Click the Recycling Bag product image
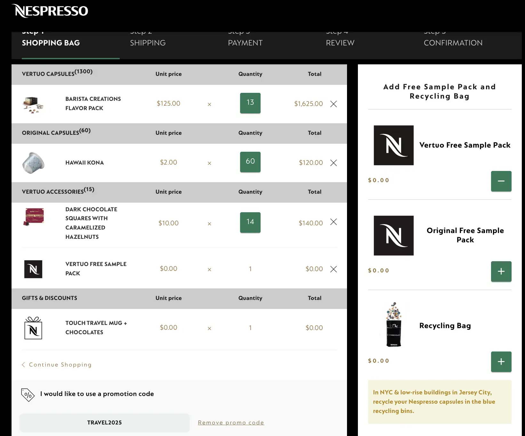Viewport: 525px width, 436px height. [x=393, y=325]
